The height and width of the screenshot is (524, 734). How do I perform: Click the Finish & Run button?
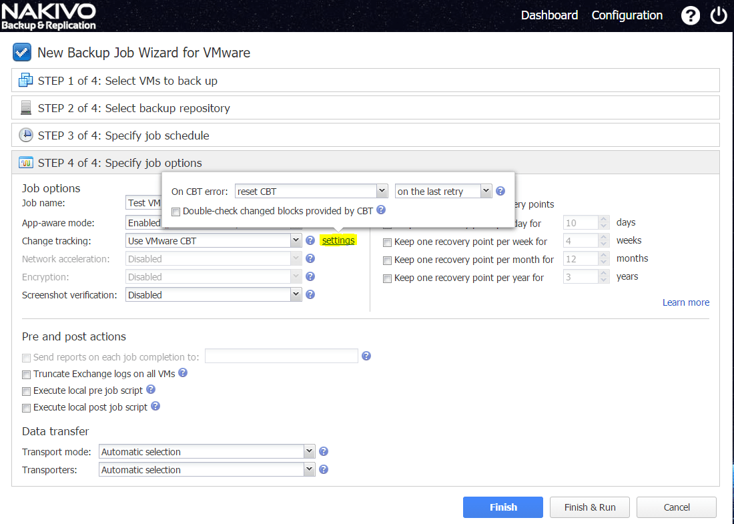click(x=590, y=507)
